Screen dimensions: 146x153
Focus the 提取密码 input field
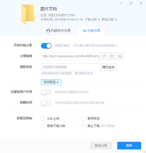point(71,67)
